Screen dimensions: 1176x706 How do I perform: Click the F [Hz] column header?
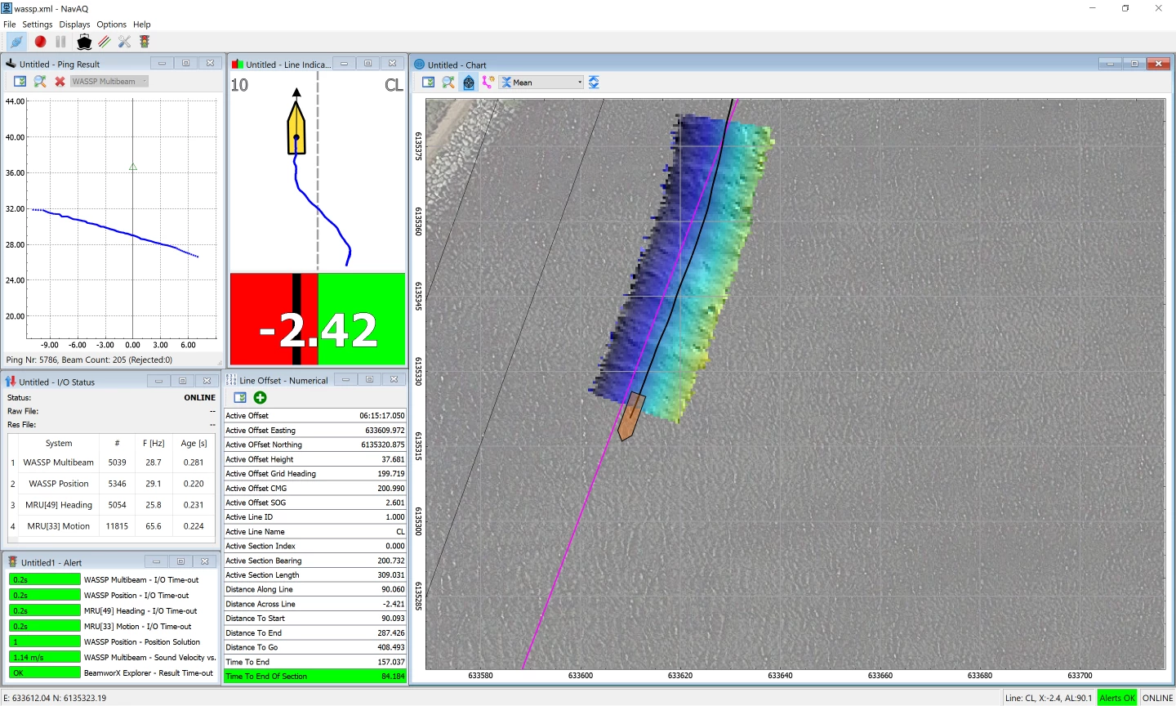(x=154, y=443)
